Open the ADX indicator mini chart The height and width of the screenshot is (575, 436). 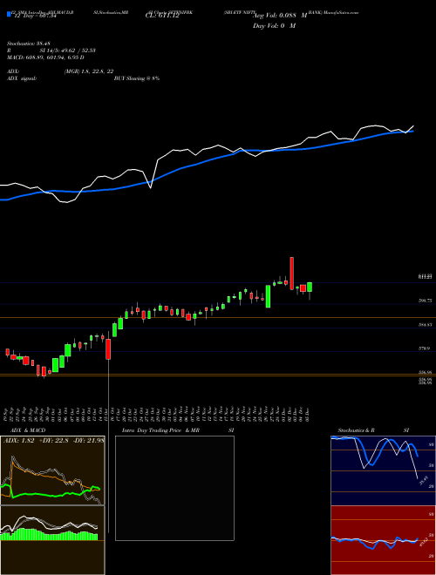tap(52, 470)
